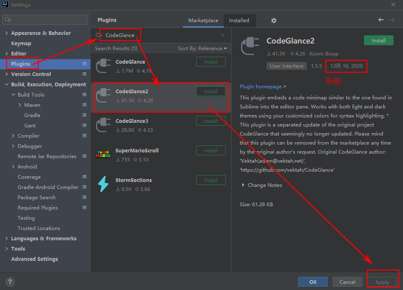Focus the settings search field
This screenshot has height=290, width=403.
(45, 20)
